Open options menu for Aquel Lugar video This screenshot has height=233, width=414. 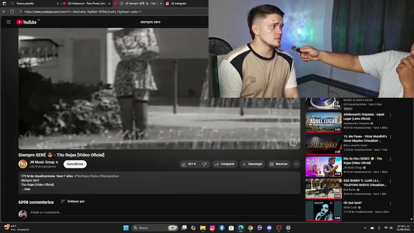point(390,115)
